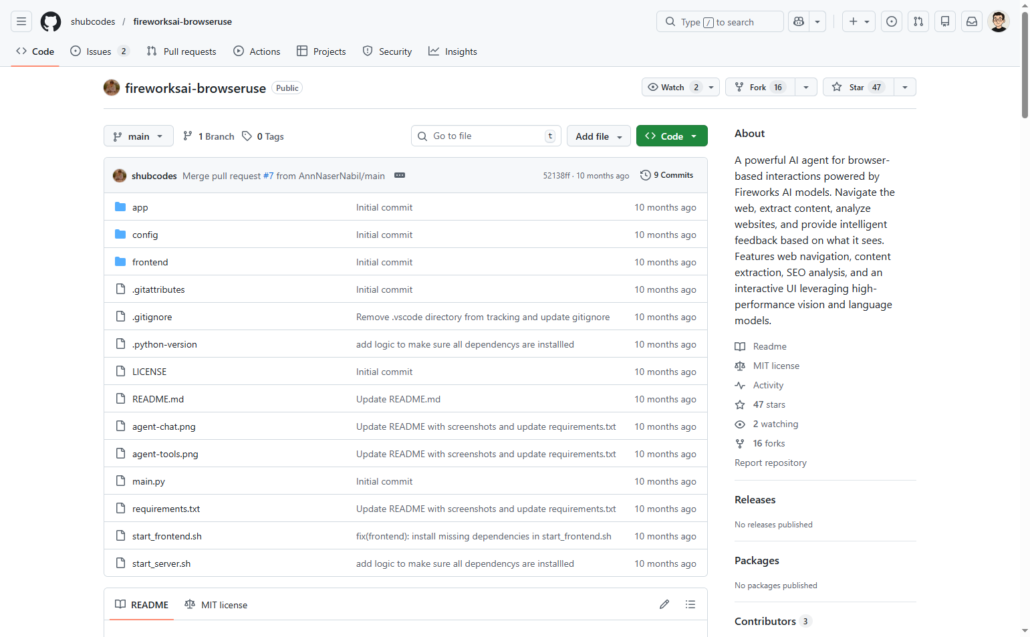
Task: Open the LICENSE file
Action: pos(150,372)
